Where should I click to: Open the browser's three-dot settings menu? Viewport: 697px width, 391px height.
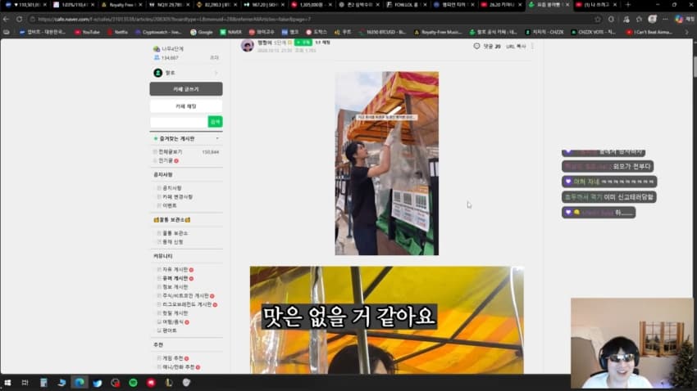point(665,19)
